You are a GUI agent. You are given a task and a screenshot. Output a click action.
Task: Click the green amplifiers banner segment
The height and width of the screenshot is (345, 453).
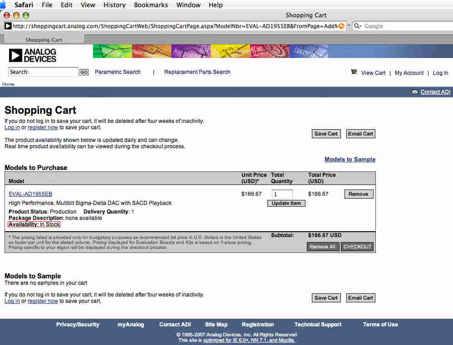pyautogui.click(x=113, y=51)
